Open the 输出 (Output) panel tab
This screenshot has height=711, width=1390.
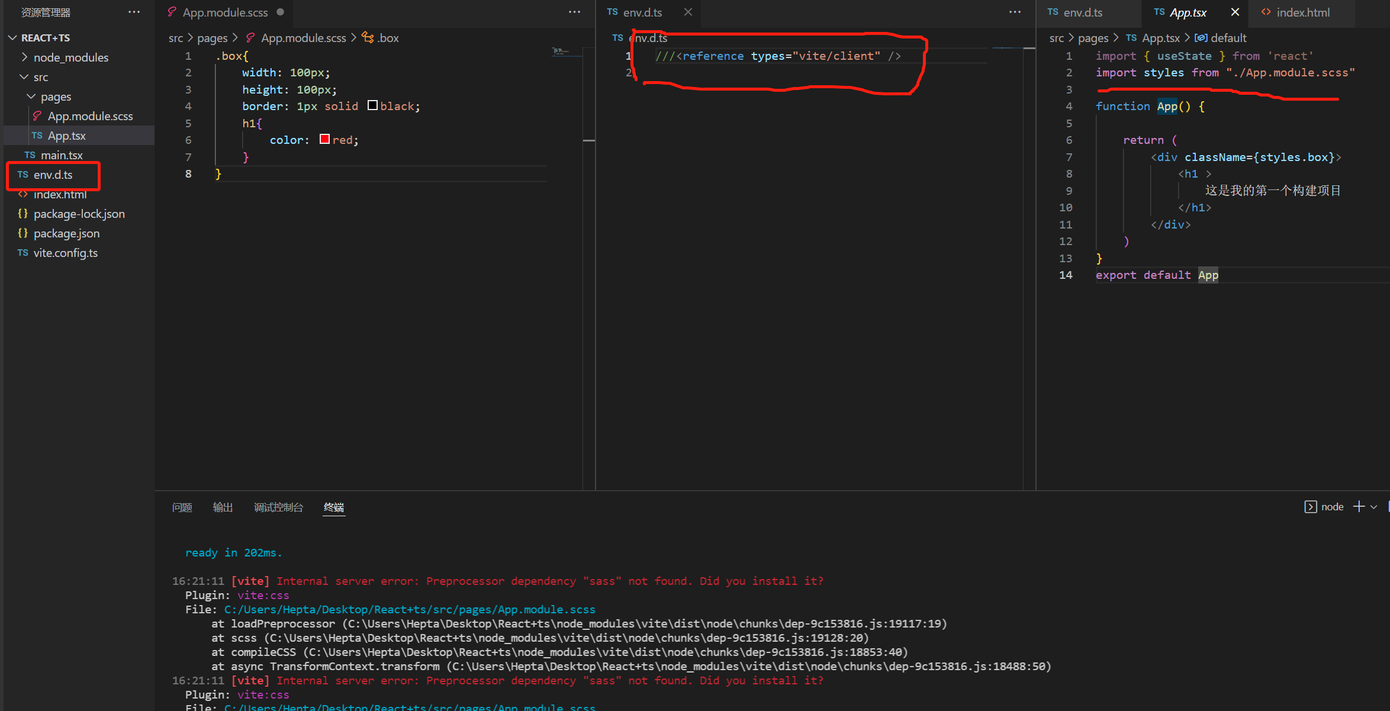223,507
